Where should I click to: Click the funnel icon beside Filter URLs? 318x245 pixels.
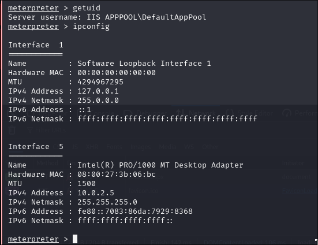pos(30,130)
